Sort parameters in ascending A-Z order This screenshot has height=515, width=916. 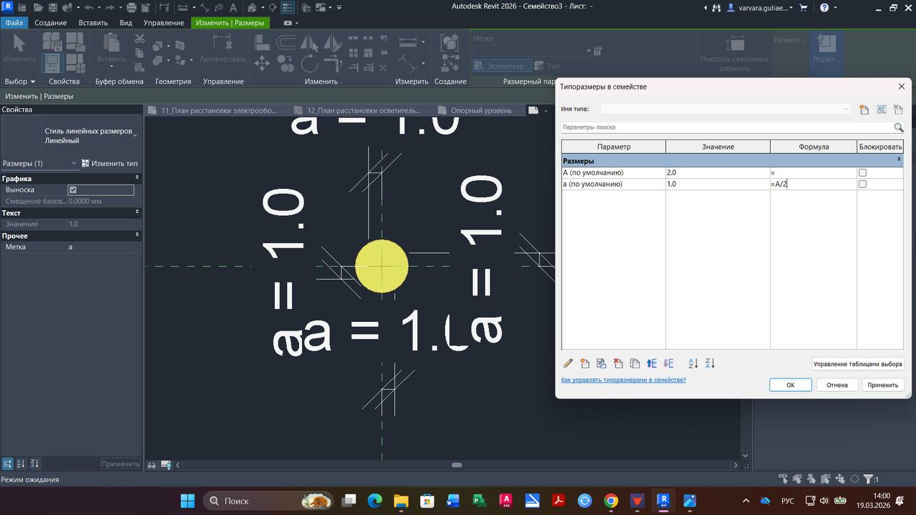tap(693, 363)
